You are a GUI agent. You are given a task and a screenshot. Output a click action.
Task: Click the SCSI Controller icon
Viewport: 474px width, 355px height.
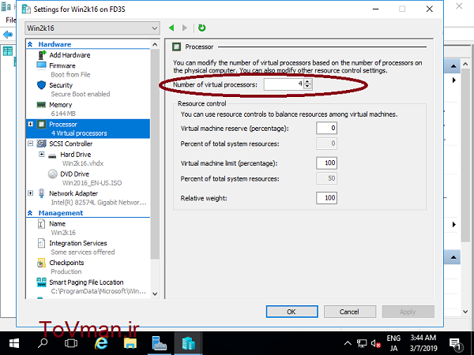pyautogui.click(x=41, y=144)
